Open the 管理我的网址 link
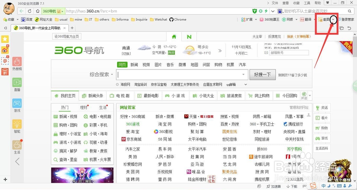The width and height of the screenshot is (357, 190). 299,108
